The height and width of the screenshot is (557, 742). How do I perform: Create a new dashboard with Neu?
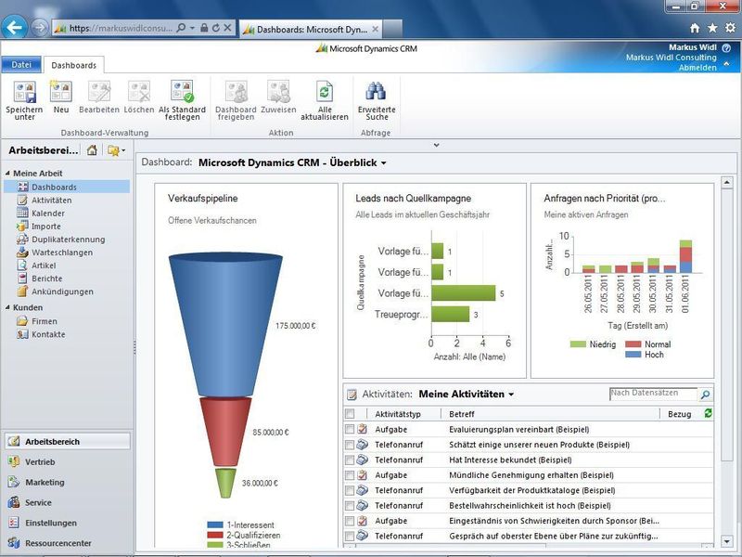pos(61,91)
